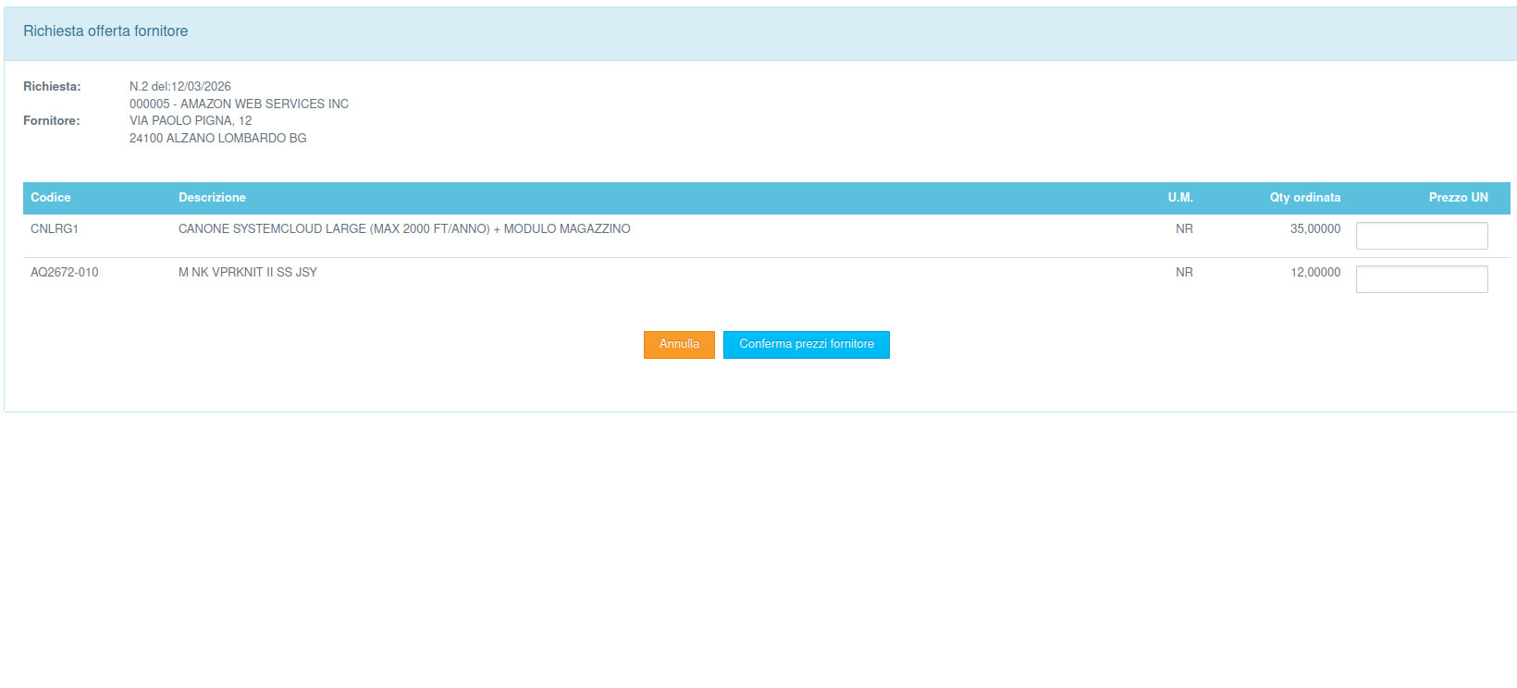Click the Annulla button
This screenshot has height=688, width=1517.
[679, 344]
